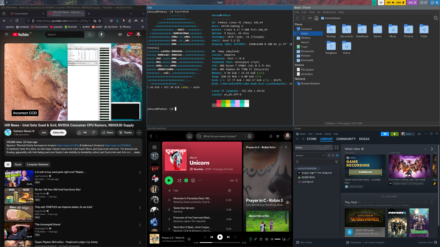The height and width of the screenshot is (247, 440).
Task: Open the Games dropdown in the Steam library
Action: (310, 155)
